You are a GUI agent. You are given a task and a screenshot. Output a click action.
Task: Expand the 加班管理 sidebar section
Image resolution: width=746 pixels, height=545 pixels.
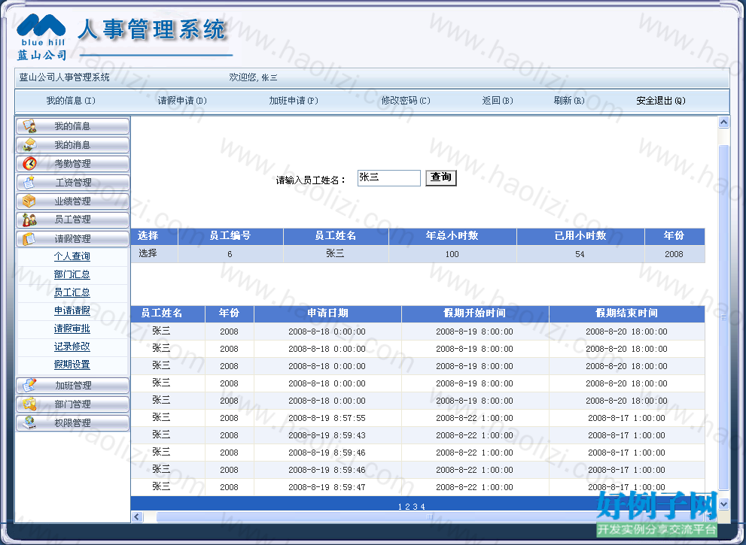[x=73, y=385]
